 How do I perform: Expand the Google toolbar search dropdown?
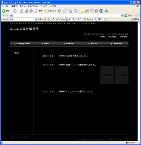(x=36, y=19)
